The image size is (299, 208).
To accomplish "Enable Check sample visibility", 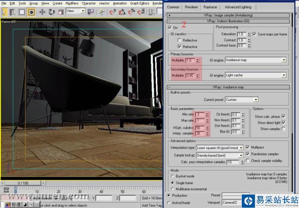I will pyautogui.click(x=247, y=160).
